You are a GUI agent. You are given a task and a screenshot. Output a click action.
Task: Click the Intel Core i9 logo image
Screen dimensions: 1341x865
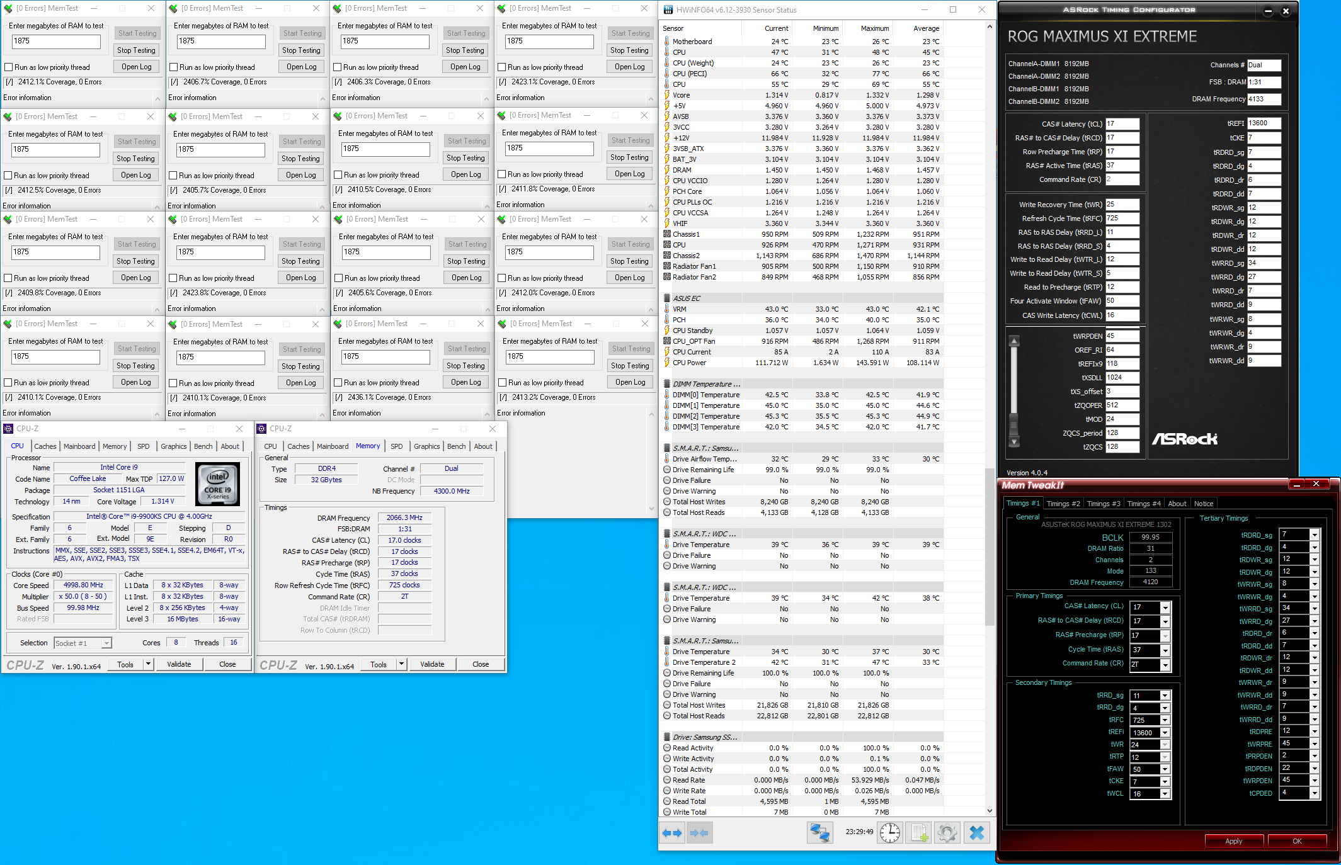coord(218,484)
